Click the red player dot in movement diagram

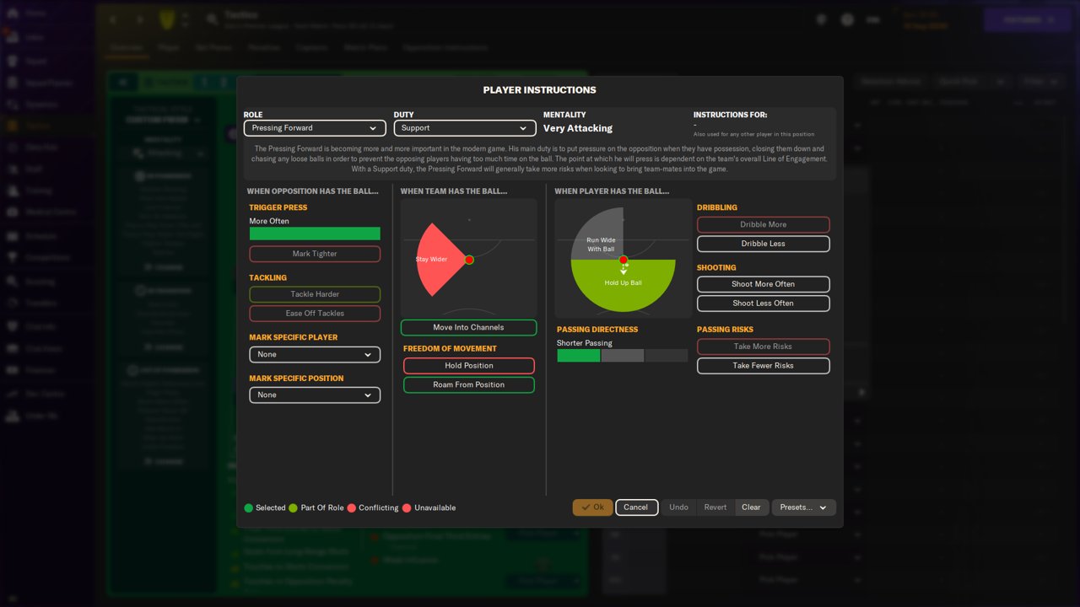point(469,260)
